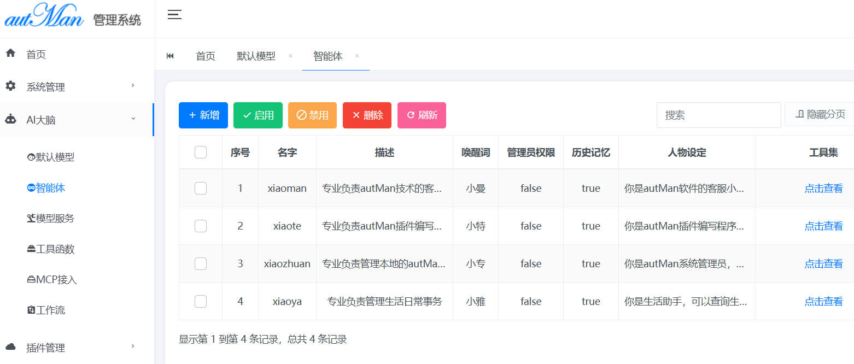The width and height of the screenshot is (854, 364).
Task: Click the robot icon for AI大脑
Action: 10,120
